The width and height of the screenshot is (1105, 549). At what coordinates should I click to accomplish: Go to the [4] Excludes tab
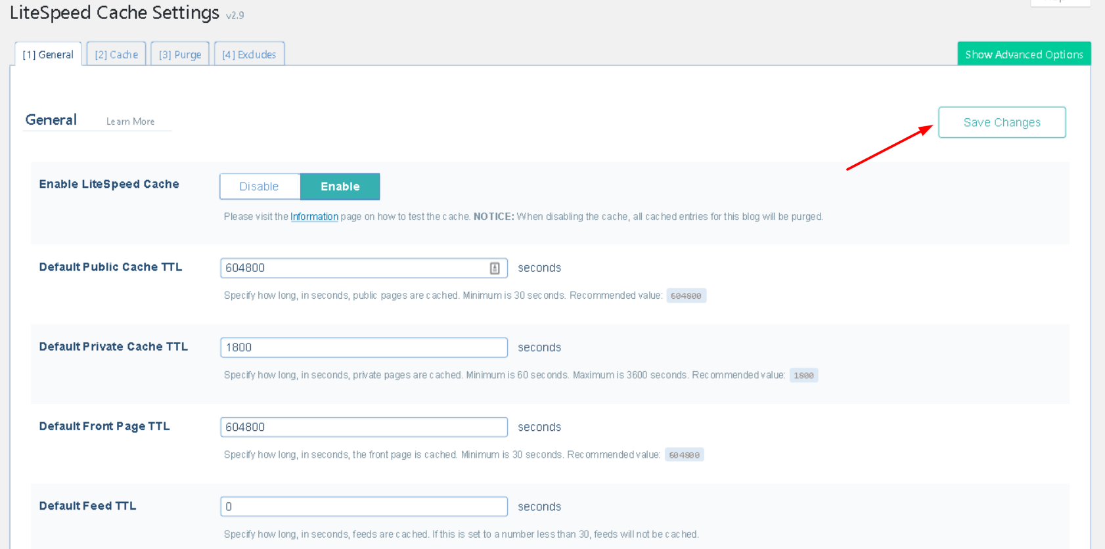click(x=249, y=55)
